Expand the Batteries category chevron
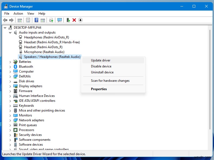Image resolution: width=214 pixels, height=160 pixels. 10,62
